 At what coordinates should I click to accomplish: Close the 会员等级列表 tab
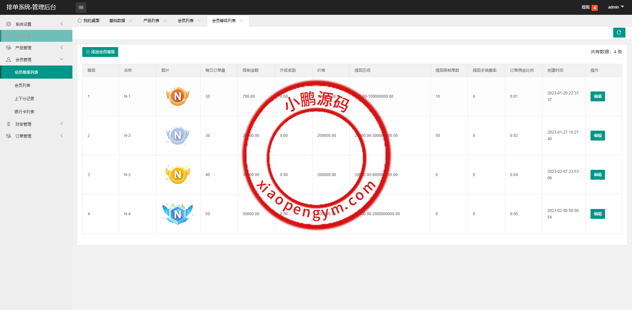(241, 21)
